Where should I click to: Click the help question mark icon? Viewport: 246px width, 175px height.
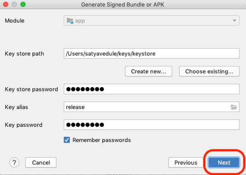14,162
